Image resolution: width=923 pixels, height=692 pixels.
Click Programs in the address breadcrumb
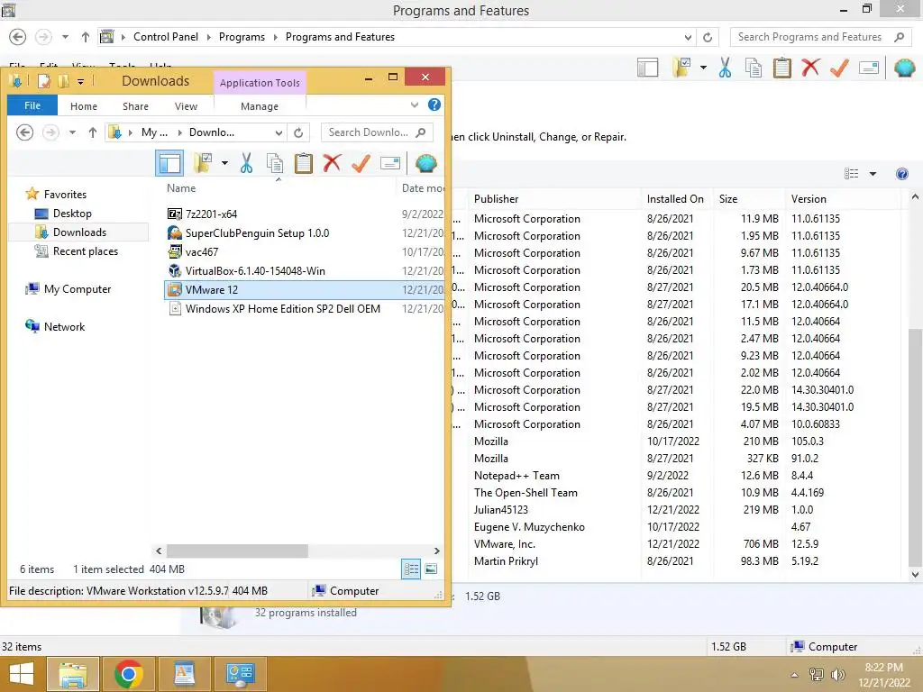pyautogui.click(x=242, y=36)
